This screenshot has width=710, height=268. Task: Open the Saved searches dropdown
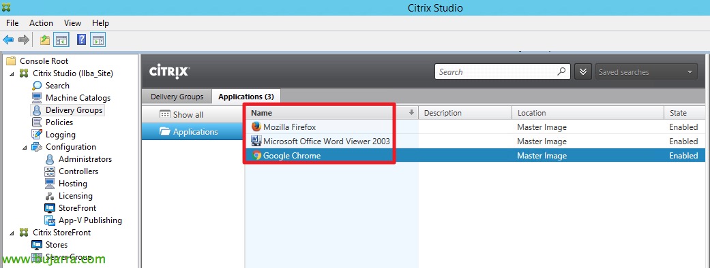(x=646, y=72)
